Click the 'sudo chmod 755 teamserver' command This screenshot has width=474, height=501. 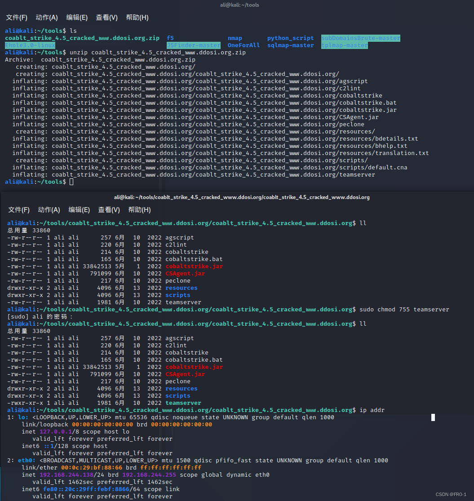404,309
